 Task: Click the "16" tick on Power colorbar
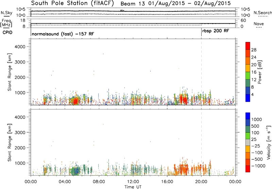pos(254,72)
